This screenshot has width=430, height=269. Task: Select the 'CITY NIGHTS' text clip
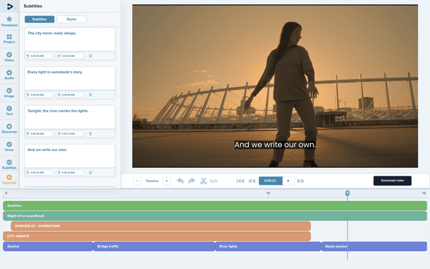pos(157,236)
